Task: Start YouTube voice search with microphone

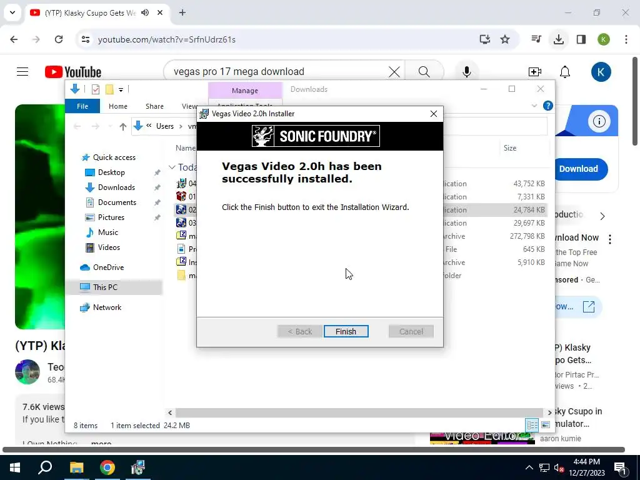Action: point(466,72)
